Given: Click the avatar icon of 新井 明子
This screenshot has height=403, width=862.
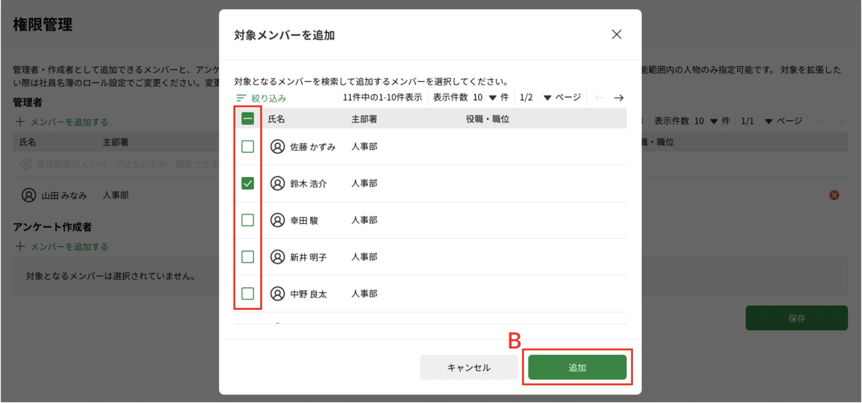Looking at the screenshot, I should [x=278, y=257].
